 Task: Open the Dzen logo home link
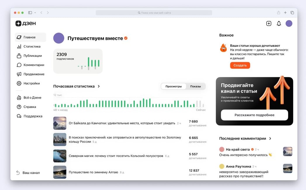(x=25, y=23)
